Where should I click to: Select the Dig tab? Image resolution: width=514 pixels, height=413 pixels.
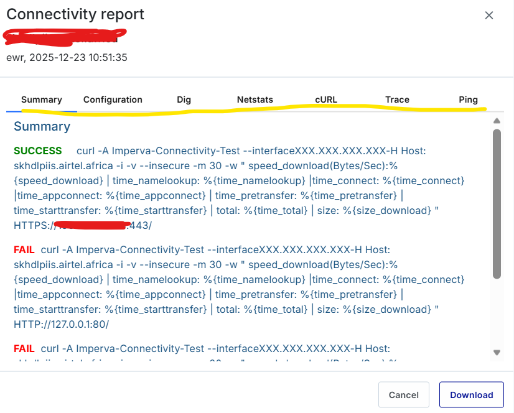click(x=184, y=100)
